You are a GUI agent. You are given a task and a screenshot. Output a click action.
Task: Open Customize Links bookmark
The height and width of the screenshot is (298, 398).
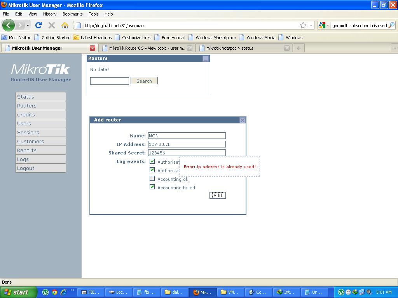133,38
